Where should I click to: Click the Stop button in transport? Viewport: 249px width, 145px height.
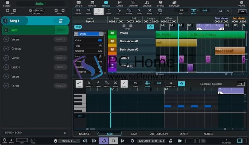tap(113, 141)
